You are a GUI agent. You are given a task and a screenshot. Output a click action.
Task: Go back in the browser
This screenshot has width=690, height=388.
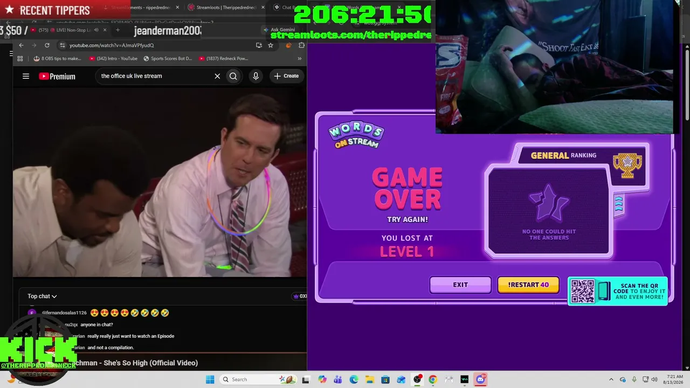coord(21,45)
